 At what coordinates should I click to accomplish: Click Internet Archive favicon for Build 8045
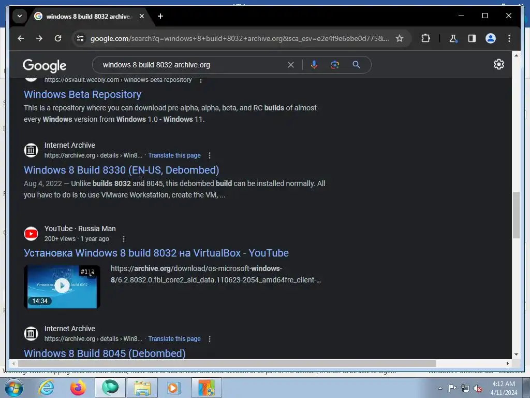(31, 333)
